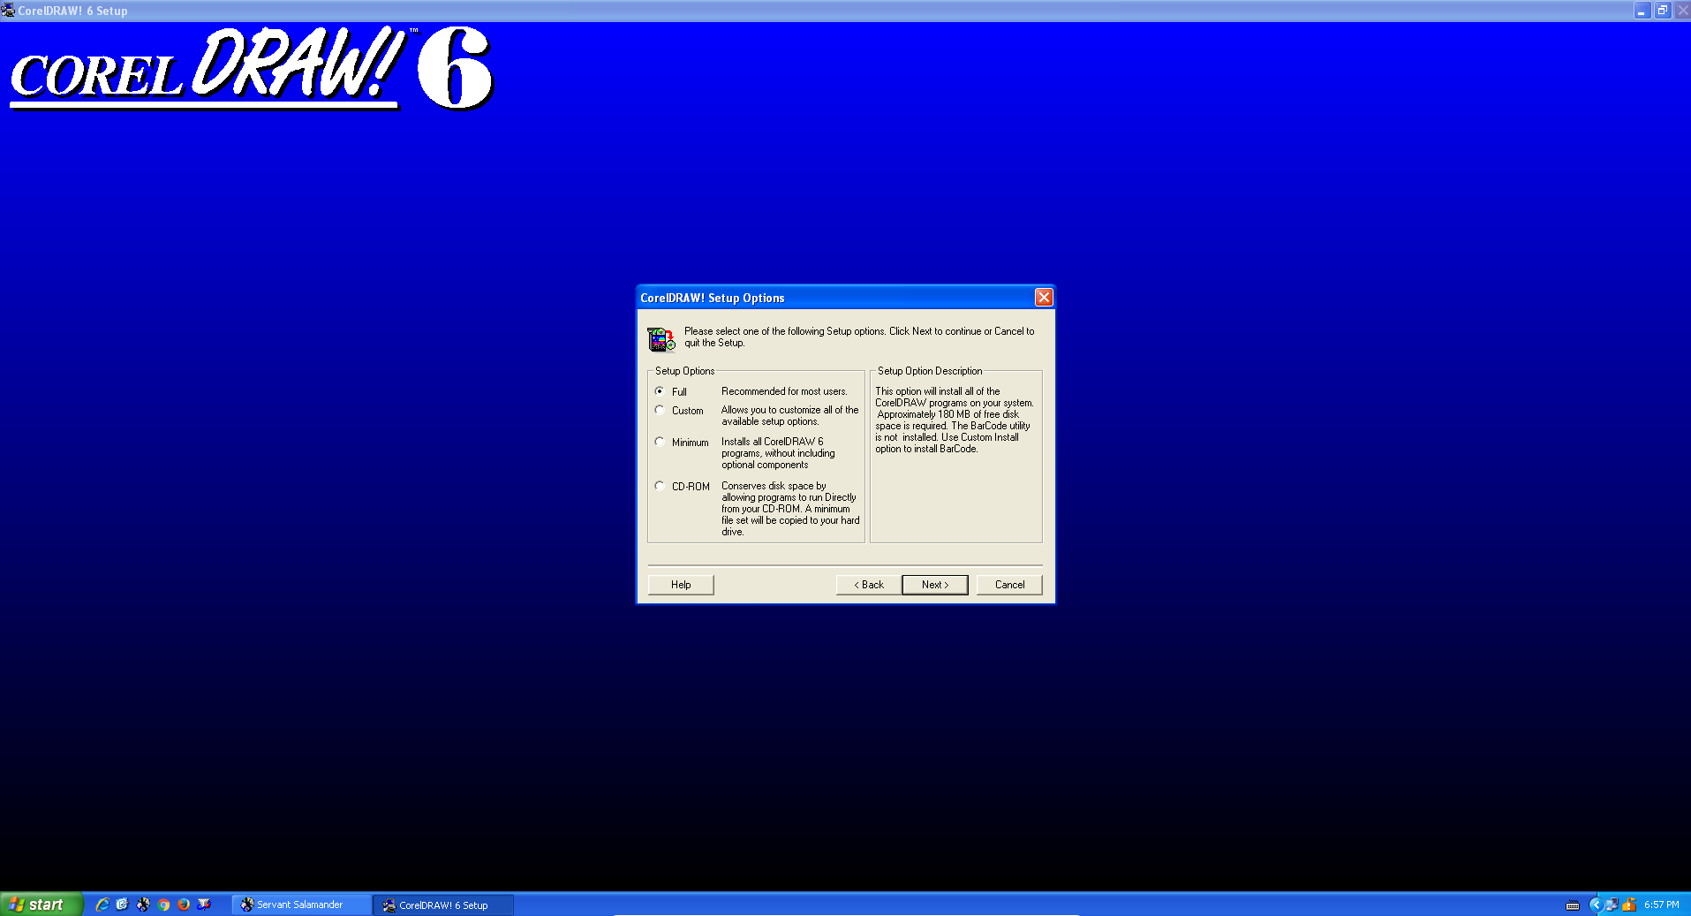Click Next to continue setup
The image size is (1691, 916).
(934, 585)
